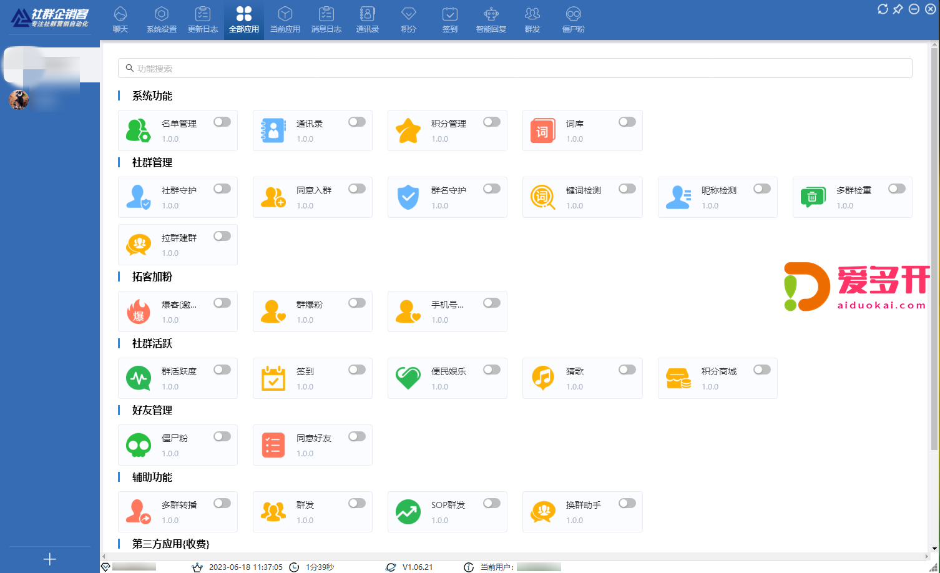Click the 同意好友 red checklist icon
Screen dimensions: 940x573
pos(273,445)
